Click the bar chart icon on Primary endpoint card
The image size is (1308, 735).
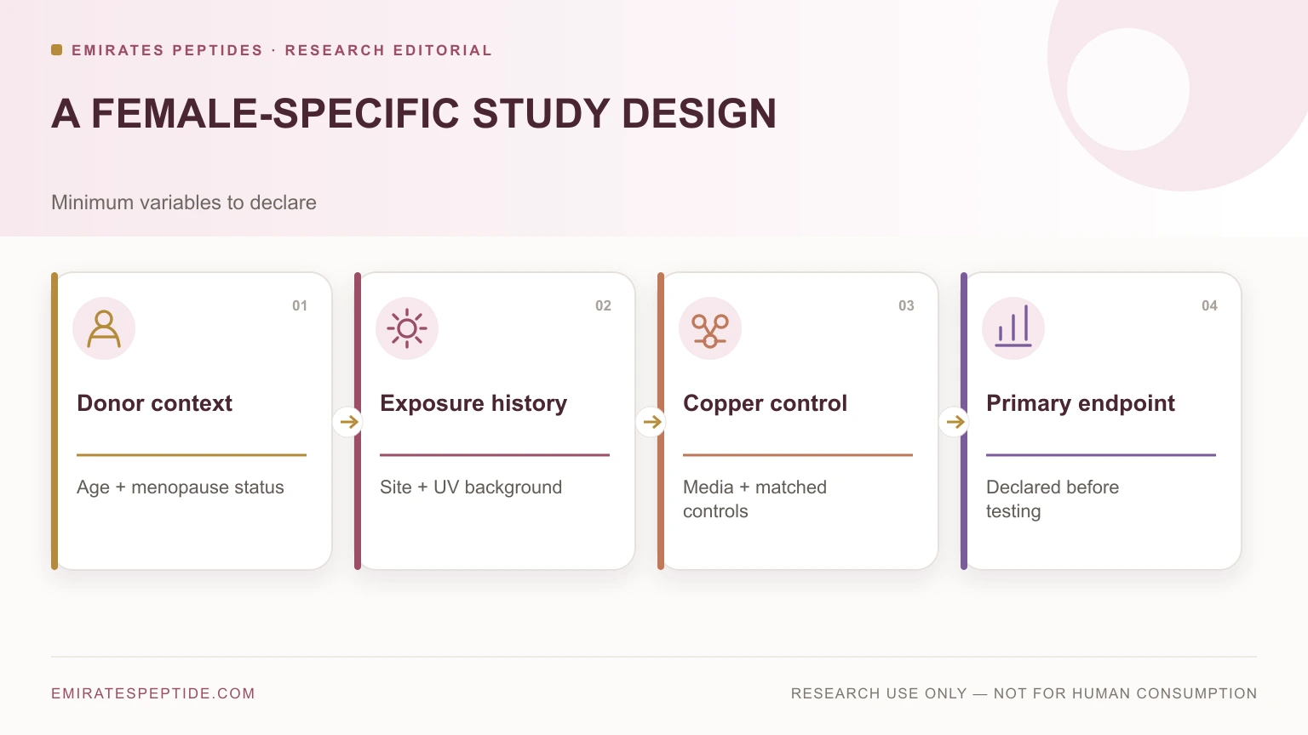[1013, 327]
